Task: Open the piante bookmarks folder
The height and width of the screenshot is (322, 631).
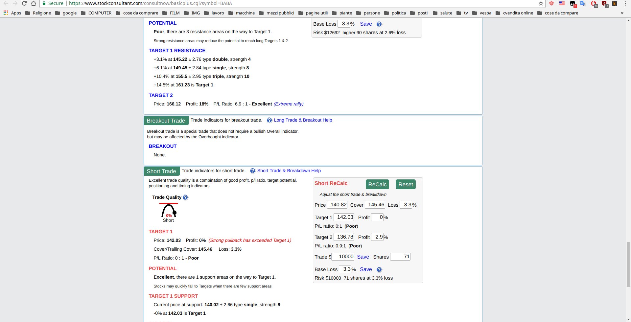Action: point(342,13)
